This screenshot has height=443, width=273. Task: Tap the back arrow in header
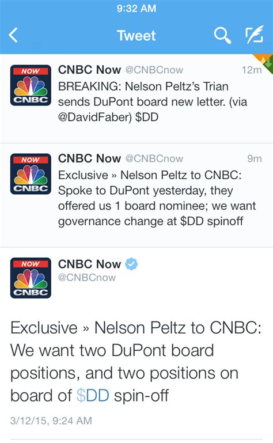tap(13, 35)
